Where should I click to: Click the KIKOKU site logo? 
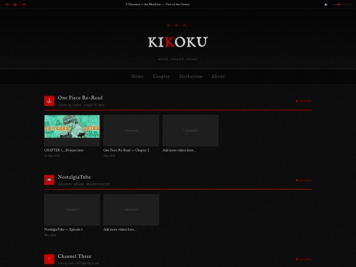tap(178, 42)
